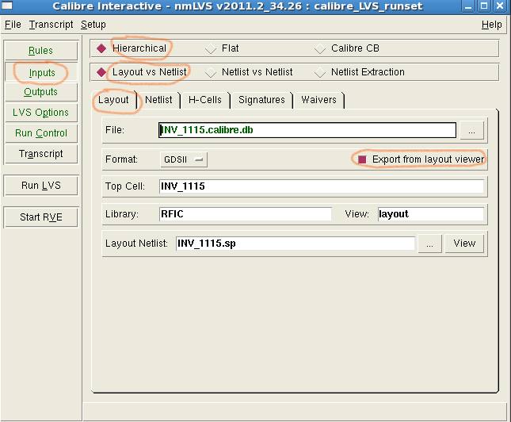Screen dimensions: 511x422
Task: Toggle Export from layout viewer checkbox
Action: (x=362, y=159)
